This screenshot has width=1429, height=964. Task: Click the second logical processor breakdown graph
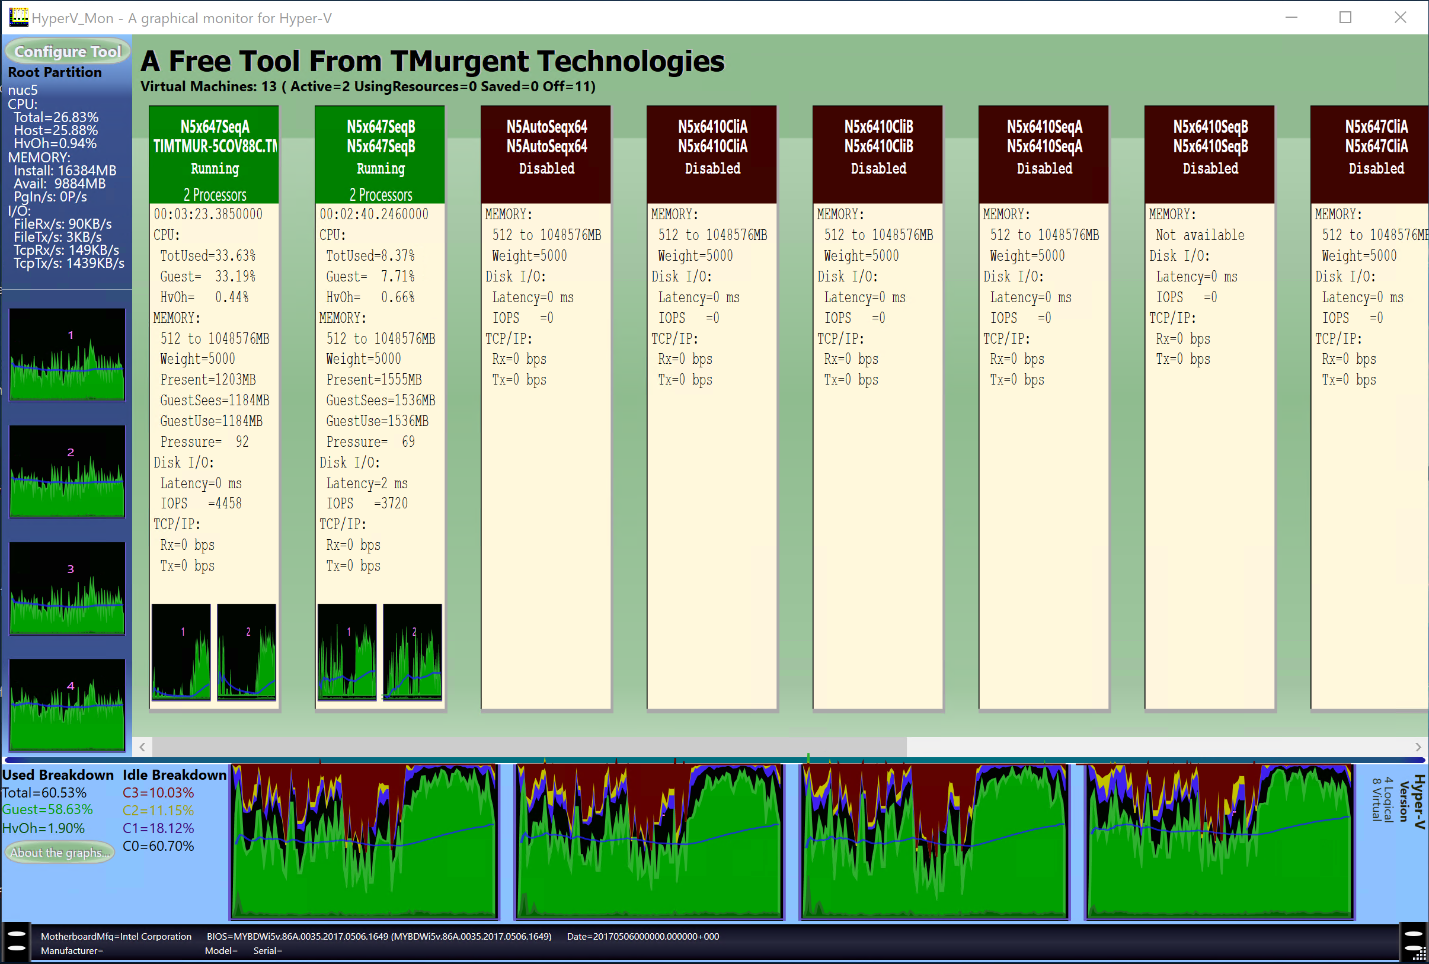[650, 842]
